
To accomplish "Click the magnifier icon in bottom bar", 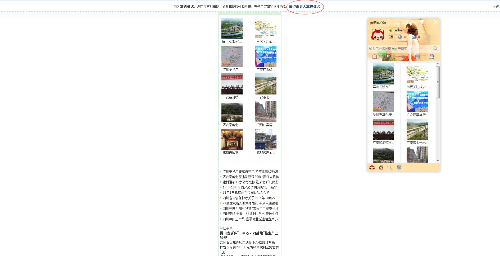I will click(390, 167).
